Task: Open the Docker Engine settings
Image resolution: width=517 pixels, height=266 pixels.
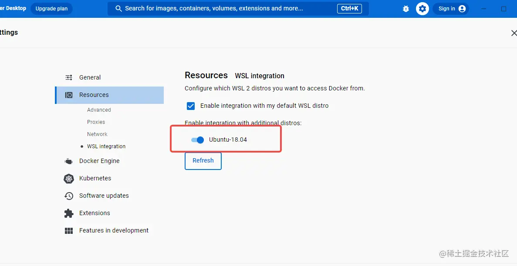Action: [x=99, y=161]
